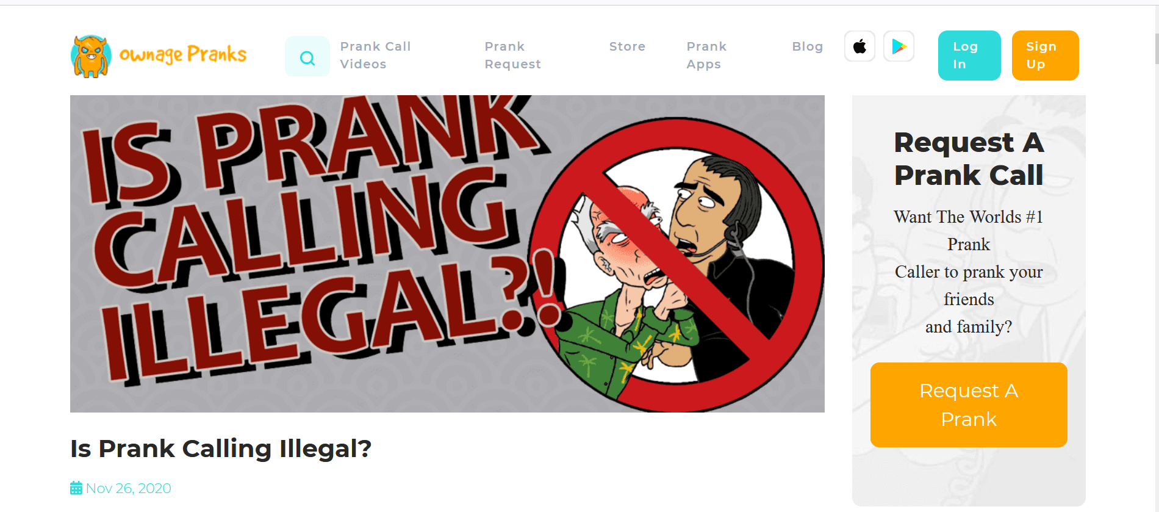Click the Sign Up button
1159x512 pixels.
point(1045,56)
